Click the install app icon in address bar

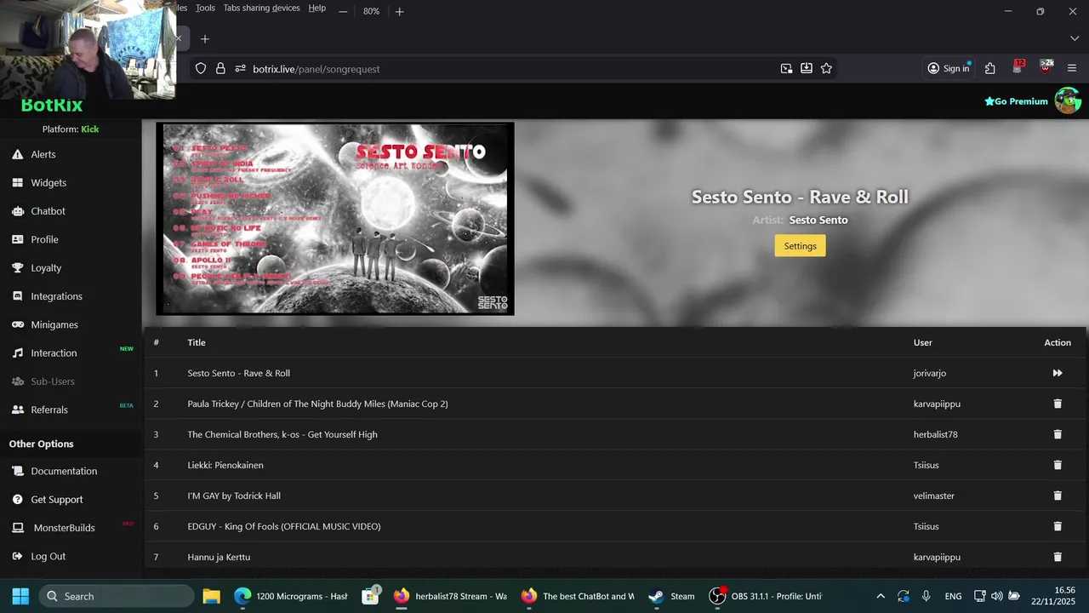(x=806, y=68)
